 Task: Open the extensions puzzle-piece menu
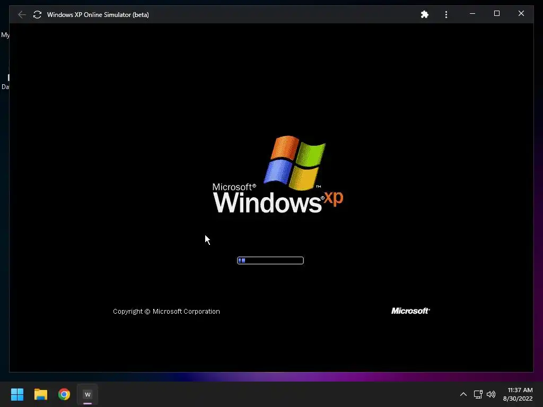(425, 14)
